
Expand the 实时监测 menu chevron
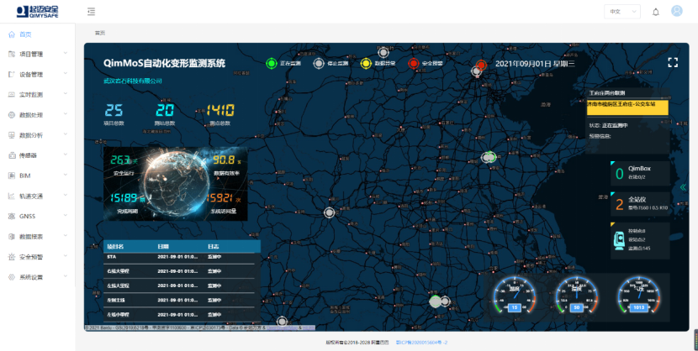[66, 94]
